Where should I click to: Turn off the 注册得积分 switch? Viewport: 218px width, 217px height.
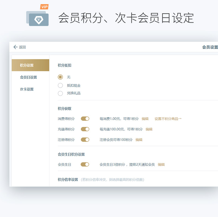[85, 140]
